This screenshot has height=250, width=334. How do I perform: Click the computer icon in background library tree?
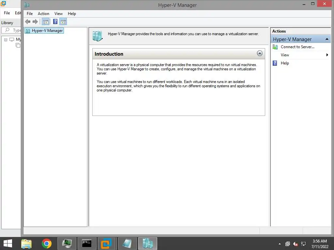click(x=12, y=39)
